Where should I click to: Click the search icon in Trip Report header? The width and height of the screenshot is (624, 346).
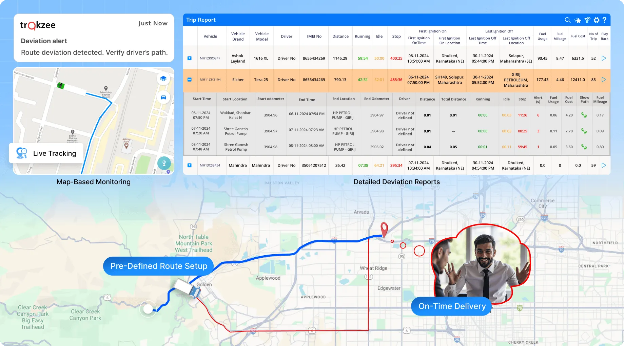pyautogui.click(x=567, y=20)
